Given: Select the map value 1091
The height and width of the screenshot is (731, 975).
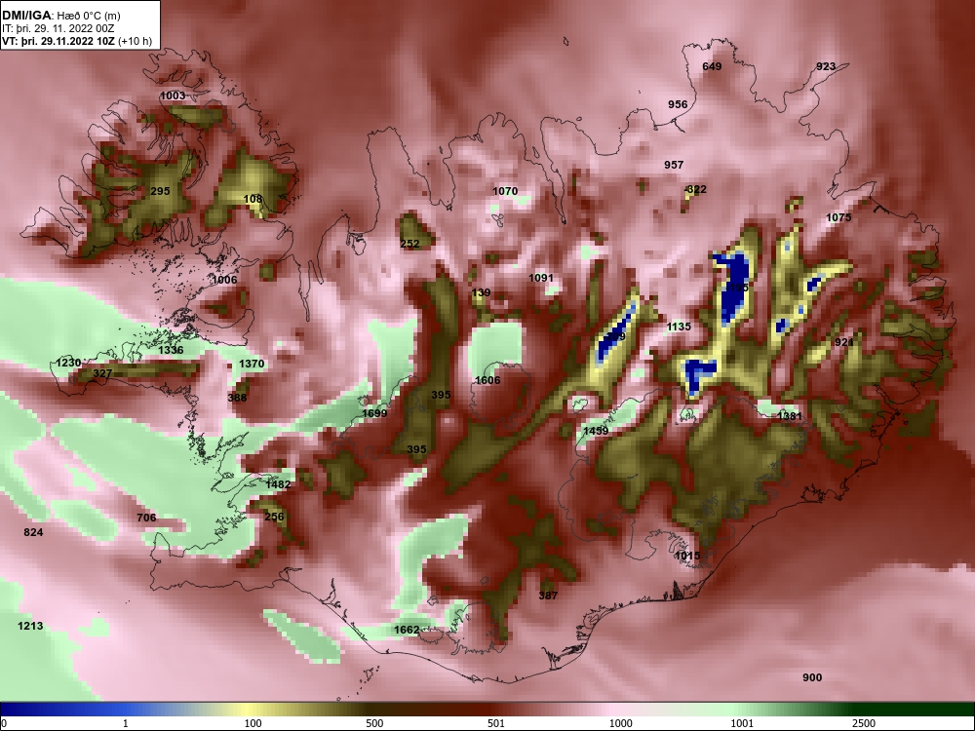Looking at the screenshot, I should point(541,279).
